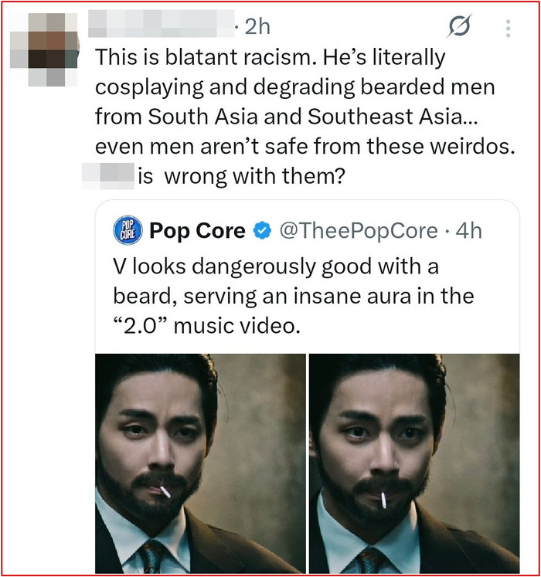Open the three-dot more options menu
The height and width of the screenshot is (577, 541).
pos(508,28)
